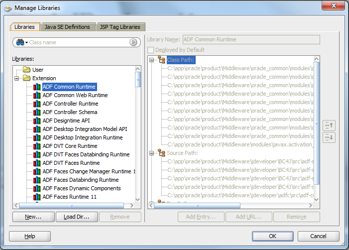349x250 pixels.
Task: Click ADF Faces Dynamic Components library icon
Action: pos(37,188)
